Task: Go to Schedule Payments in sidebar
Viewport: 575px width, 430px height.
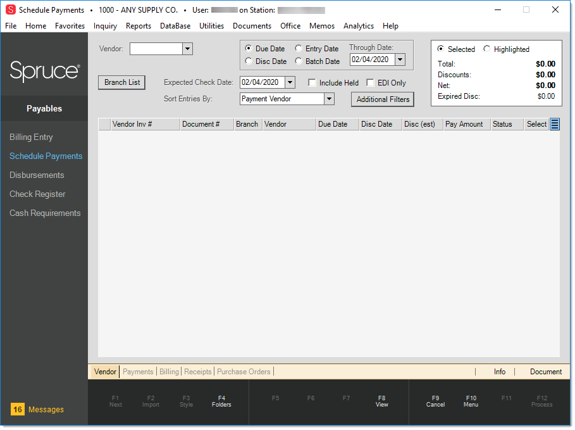Action: (x=46, y=157)
